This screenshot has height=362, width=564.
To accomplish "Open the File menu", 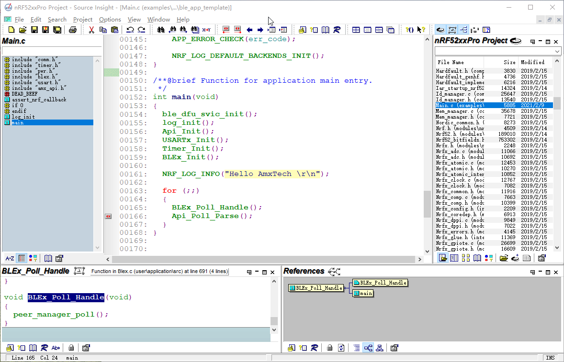I will click(x=19, y=20).
